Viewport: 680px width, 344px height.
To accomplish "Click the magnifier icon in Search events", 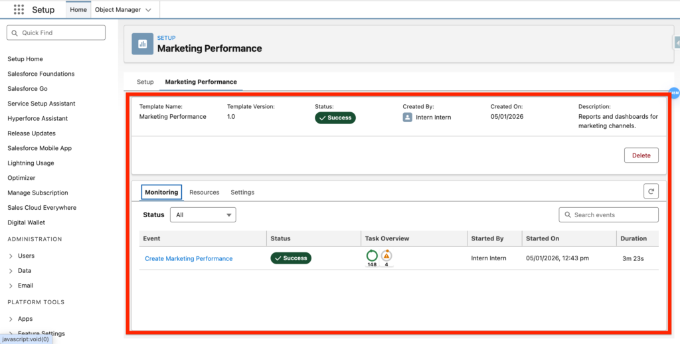I will pyautogui.click(x=568, y=215).
